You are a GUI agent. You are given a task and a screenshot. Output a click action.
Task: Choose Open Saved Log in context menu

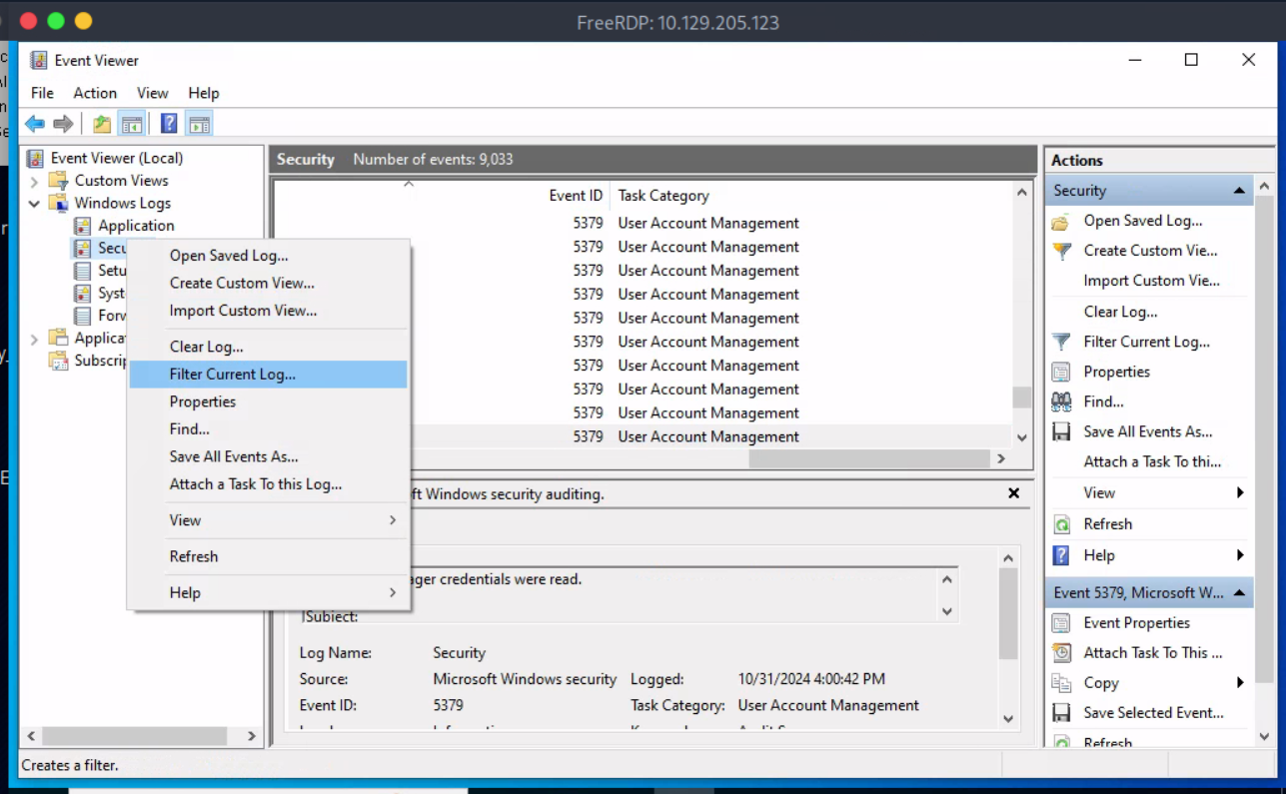268,256
